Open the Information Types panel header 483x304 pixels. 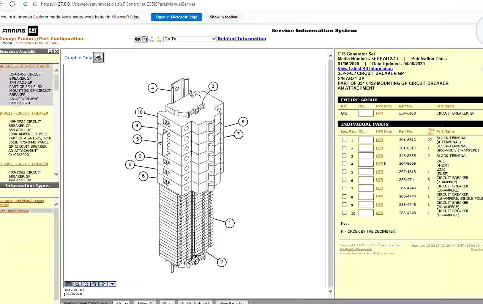pyautogui.click(x=27, y=186)
